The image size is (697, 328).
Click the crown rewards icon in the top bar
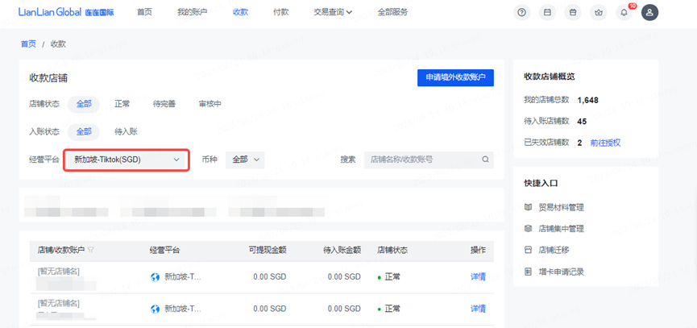click(599, 12)
